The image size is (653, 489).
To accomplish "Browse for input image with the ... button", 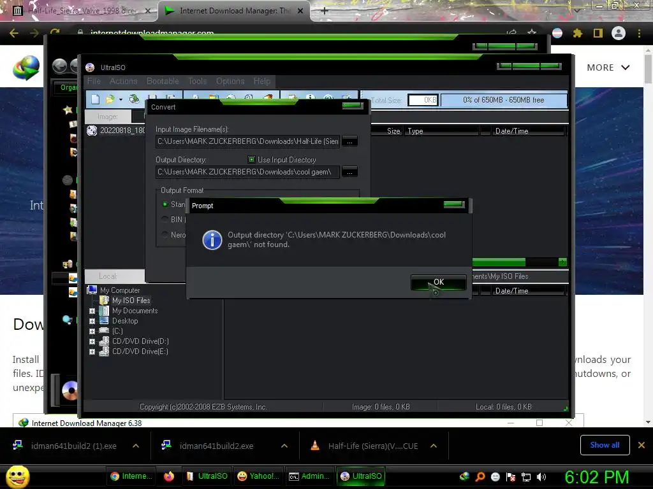I will tap(349, 141).
